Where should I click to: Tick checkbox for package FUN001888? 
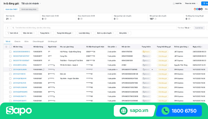tap(10, 74)
